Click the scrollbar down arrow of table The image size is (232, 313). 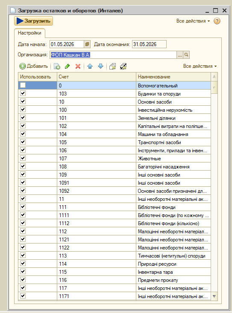(214, 296)
